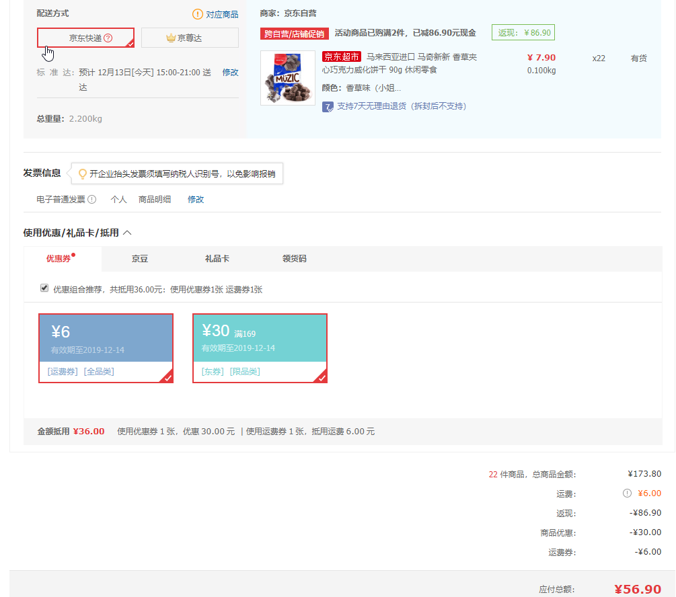Switch to the 京豆 tab
The width and height of the screenshot is (676, 597).
pos(140,259)
